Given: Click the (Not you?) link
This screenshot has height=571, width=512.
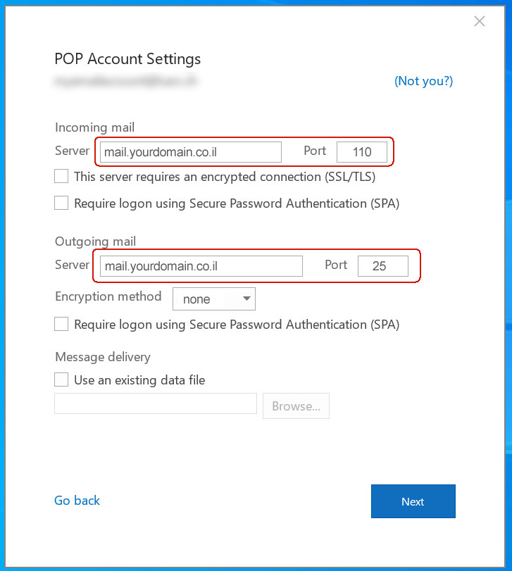Looking at the screenshot, I should [x=423, y=81].
